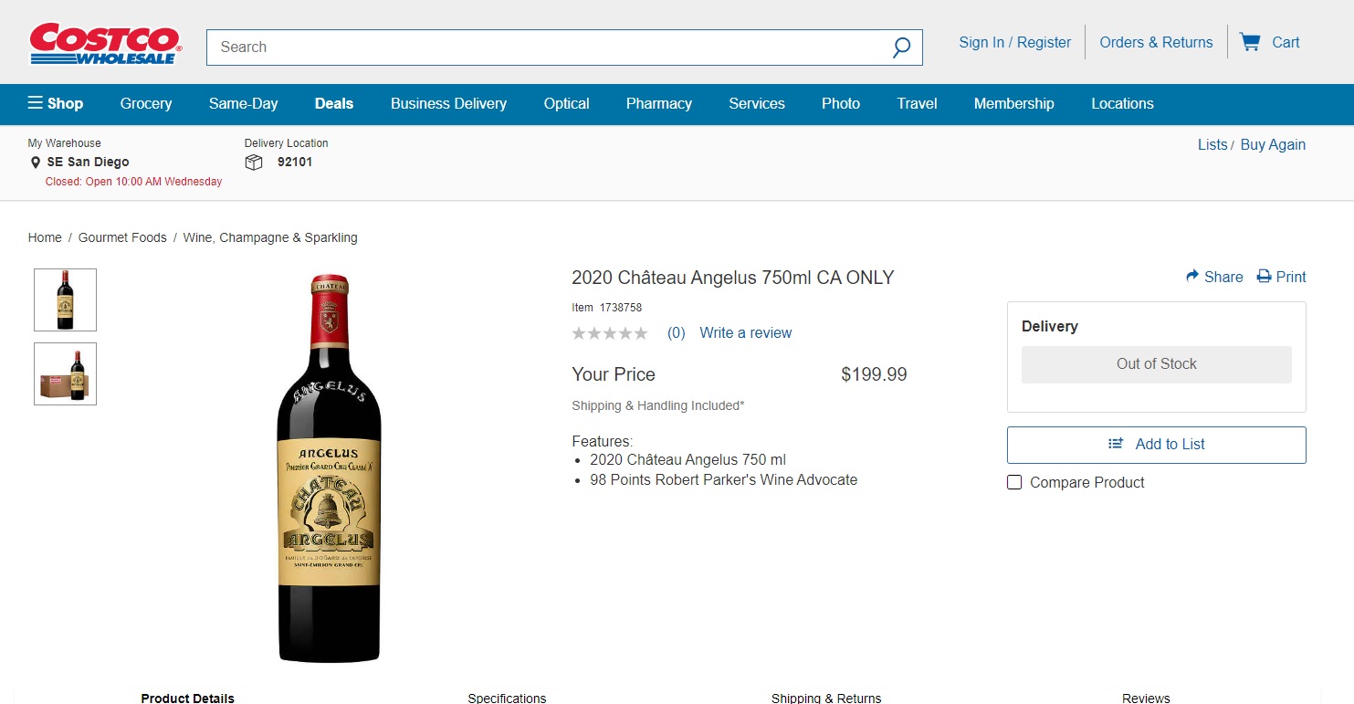Image resolution: width=1354 pixels, height=704 pixels.
Task: Click the Write a review link
Action: [x=745, y=333]
